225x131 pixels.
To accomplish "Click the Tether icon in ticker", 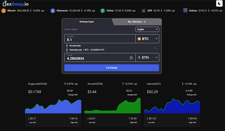I will click(x=102, y=11).
